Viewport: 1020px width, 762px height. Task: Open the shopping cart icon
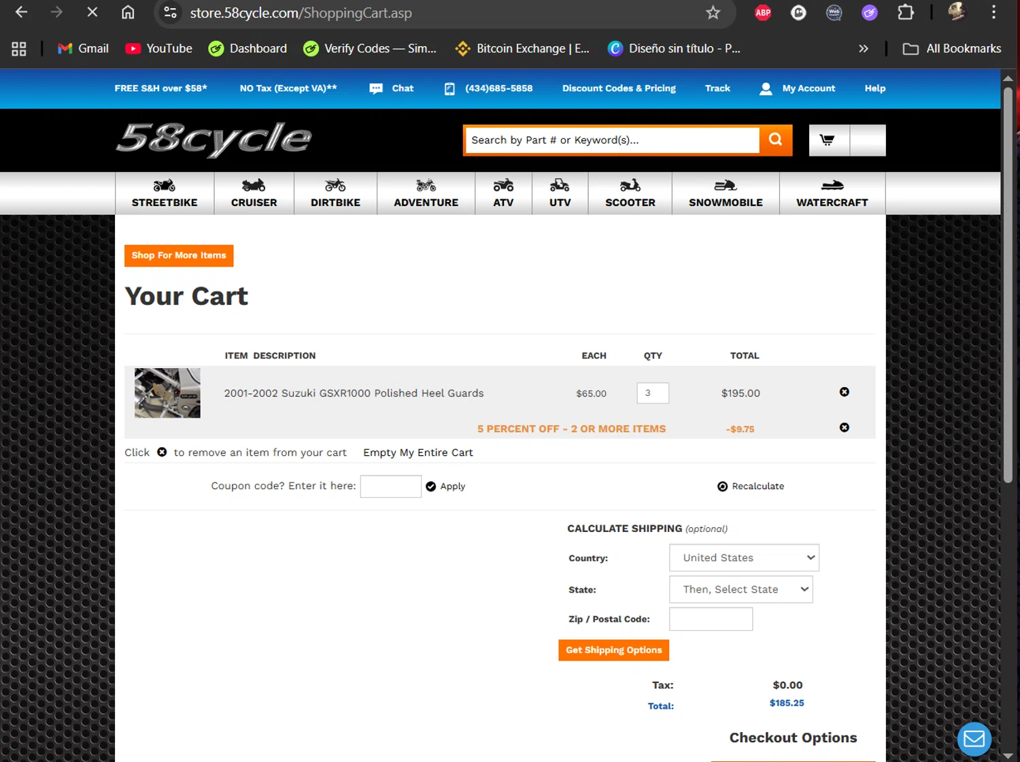pyautogui.click(x=828, y=140)
